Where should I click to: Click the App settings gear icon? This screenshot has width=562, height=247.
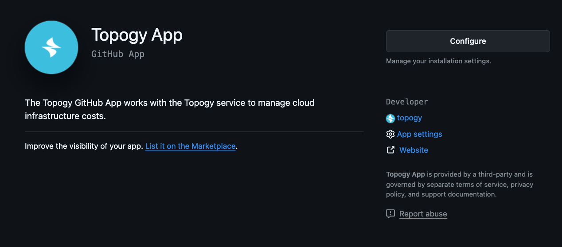coord(390,134)
